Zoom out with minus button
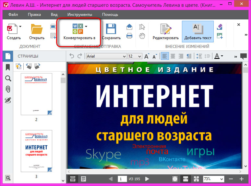The width and height of the screenshot is (251, 186). point(231,179)
